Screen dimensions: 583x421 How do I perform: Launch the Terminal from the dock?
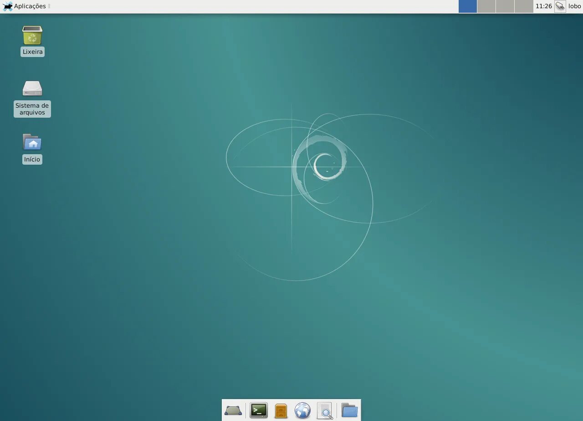point(259,411)
